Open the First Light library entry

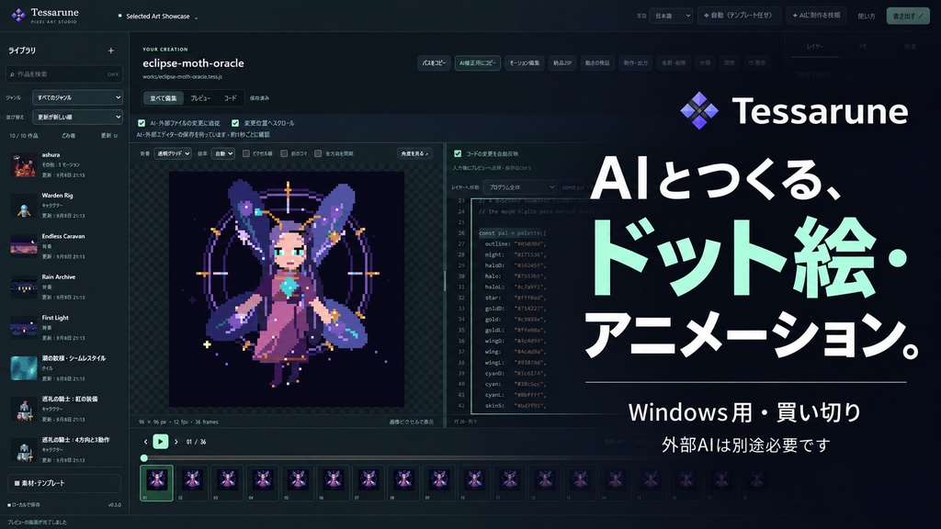(x=65, y=328)
